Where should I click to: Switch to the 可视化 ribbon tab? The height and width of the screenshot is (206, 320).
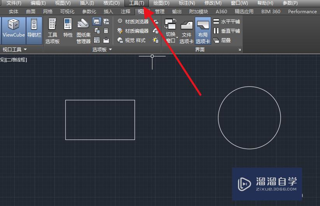tap(67, 12)
